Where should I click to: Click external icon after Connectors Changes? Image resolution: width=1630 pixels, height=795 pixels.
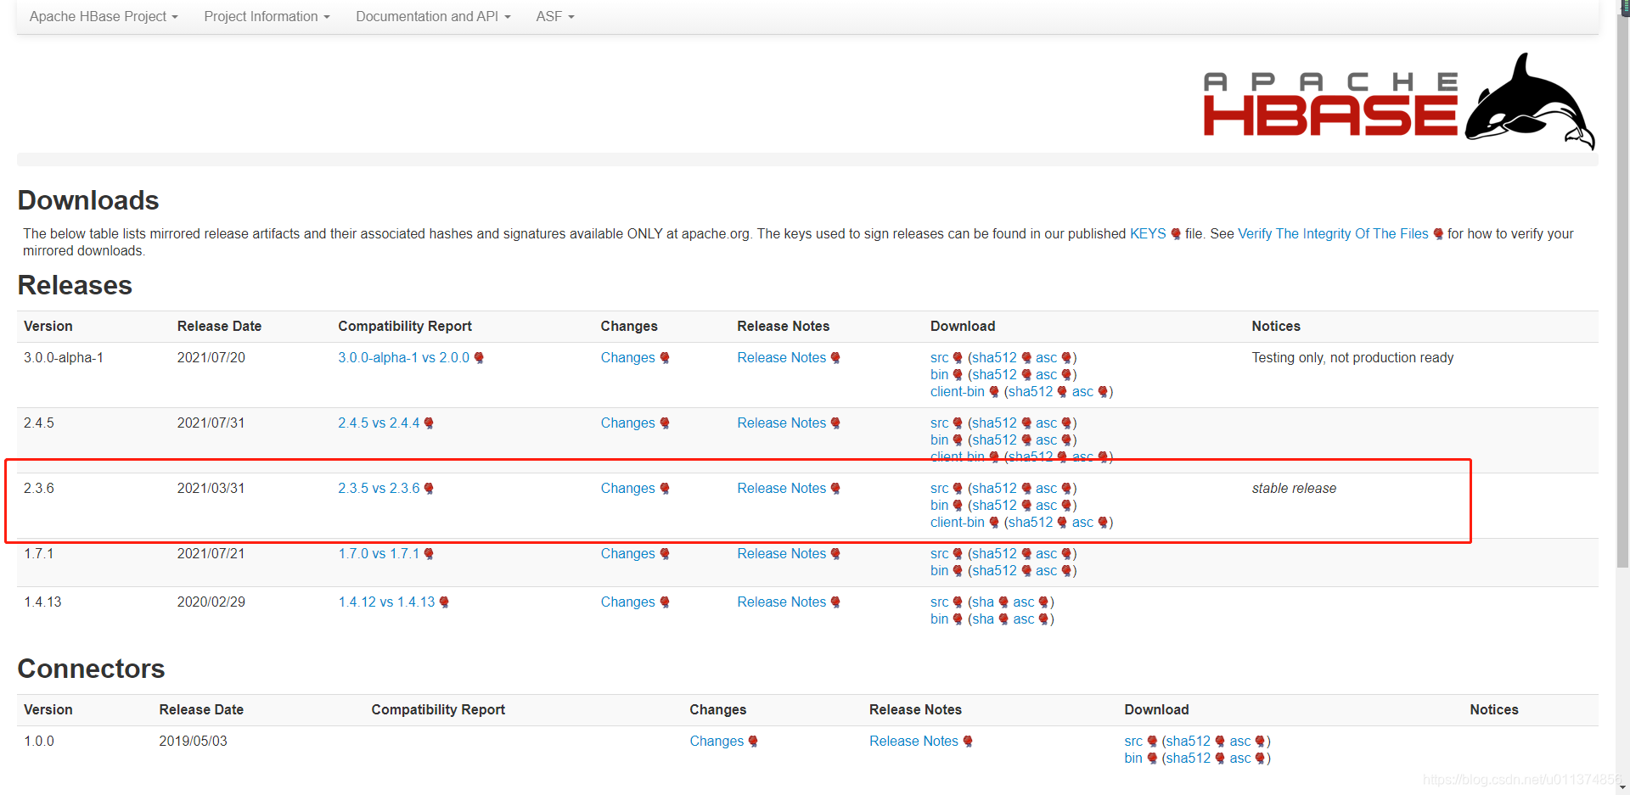pyautogui.click(x=753, y=742)
